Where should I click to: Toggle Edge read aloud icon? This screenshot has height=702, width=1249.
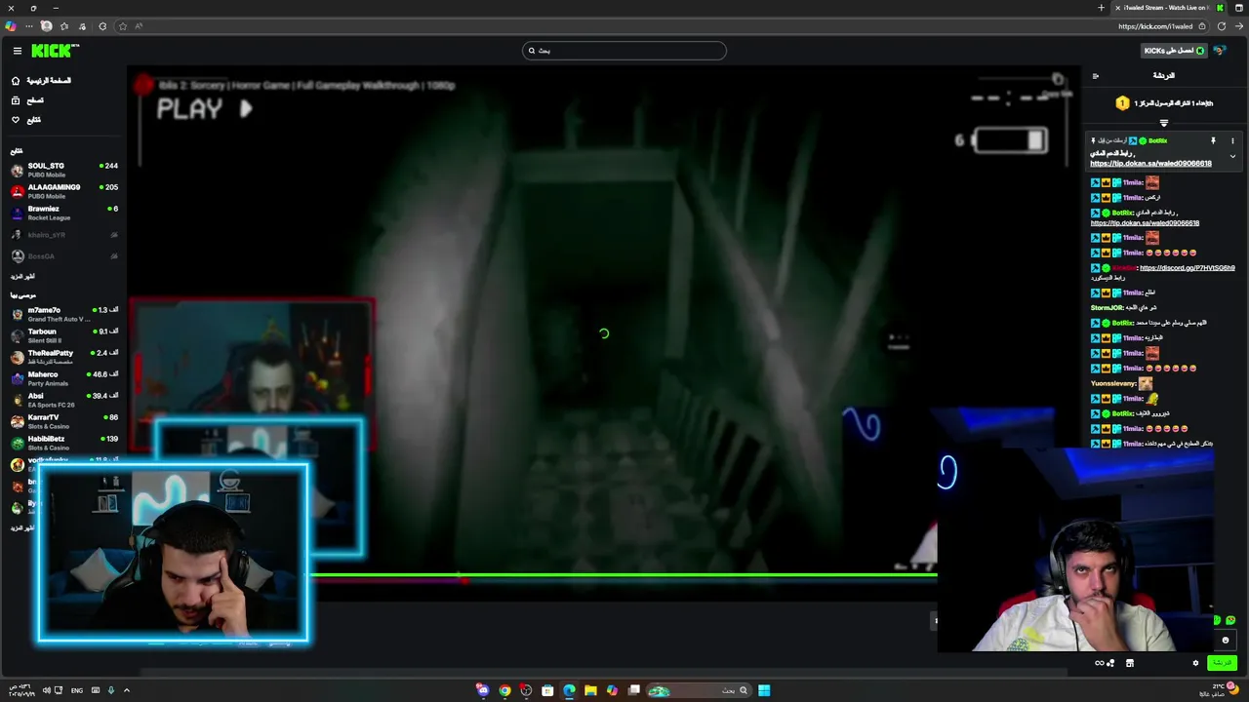pyautogui.click(x=139, y=26)
